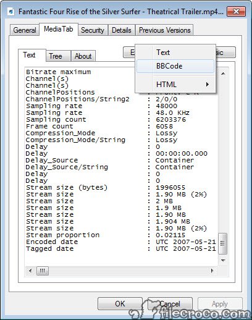
Task: Switch to the General tab
Action: click(24, 30)
